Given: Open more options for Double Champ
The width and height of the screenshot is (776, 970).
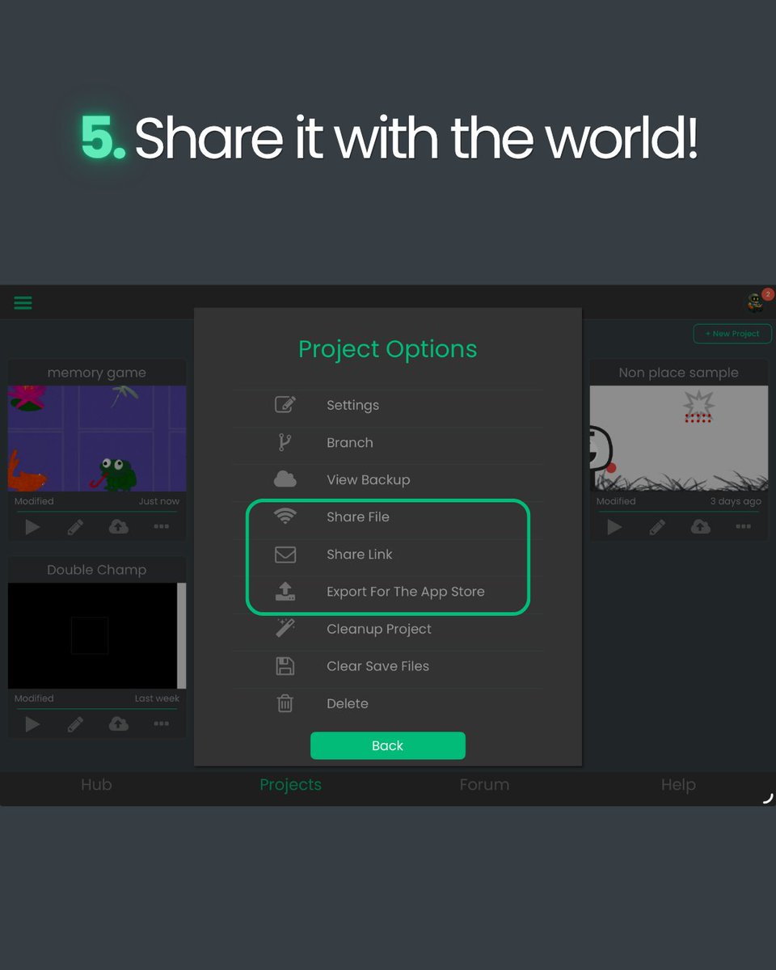Looking at the screenshot, I should click(162, 724).
